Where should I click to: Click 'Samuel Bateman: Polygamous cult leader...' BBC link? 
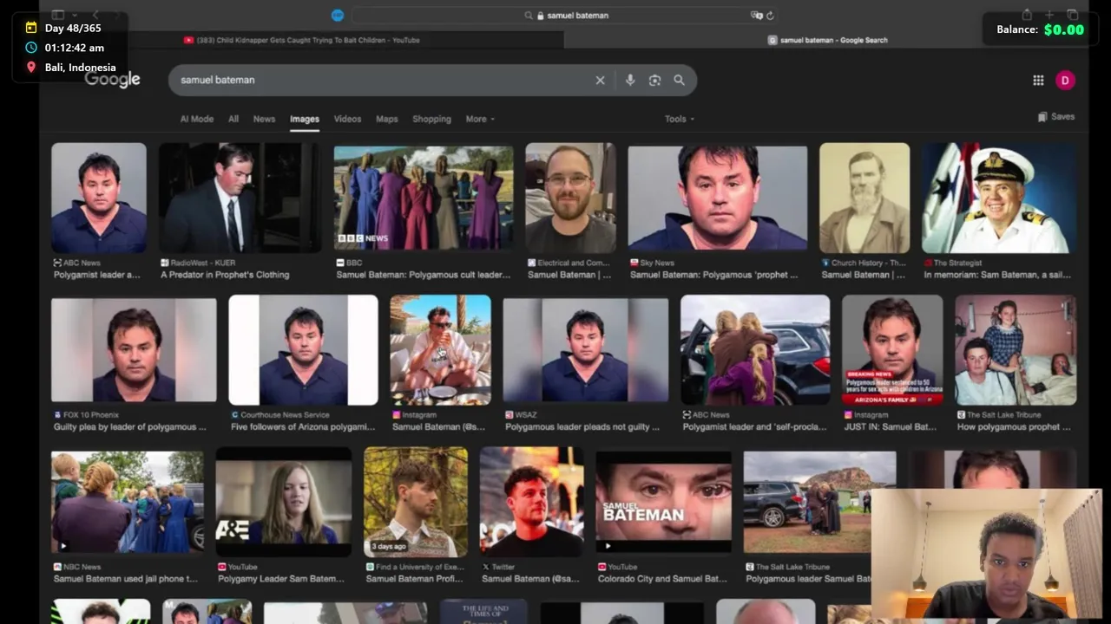(x=424, y=275)
